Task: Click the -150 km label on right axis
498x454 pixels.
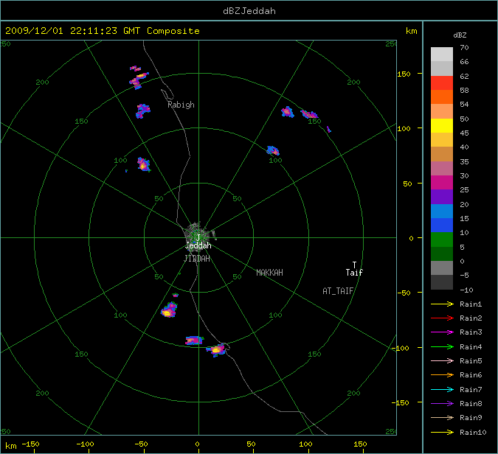Action: click(401, 402)
